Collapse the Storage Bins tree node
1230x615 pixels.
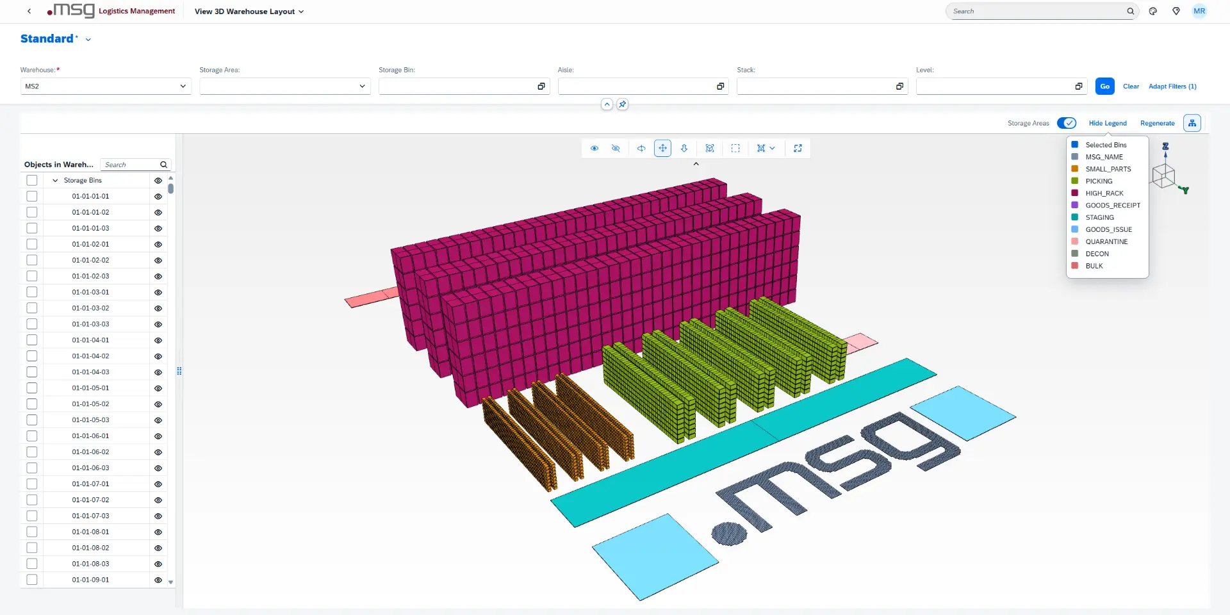55,181
